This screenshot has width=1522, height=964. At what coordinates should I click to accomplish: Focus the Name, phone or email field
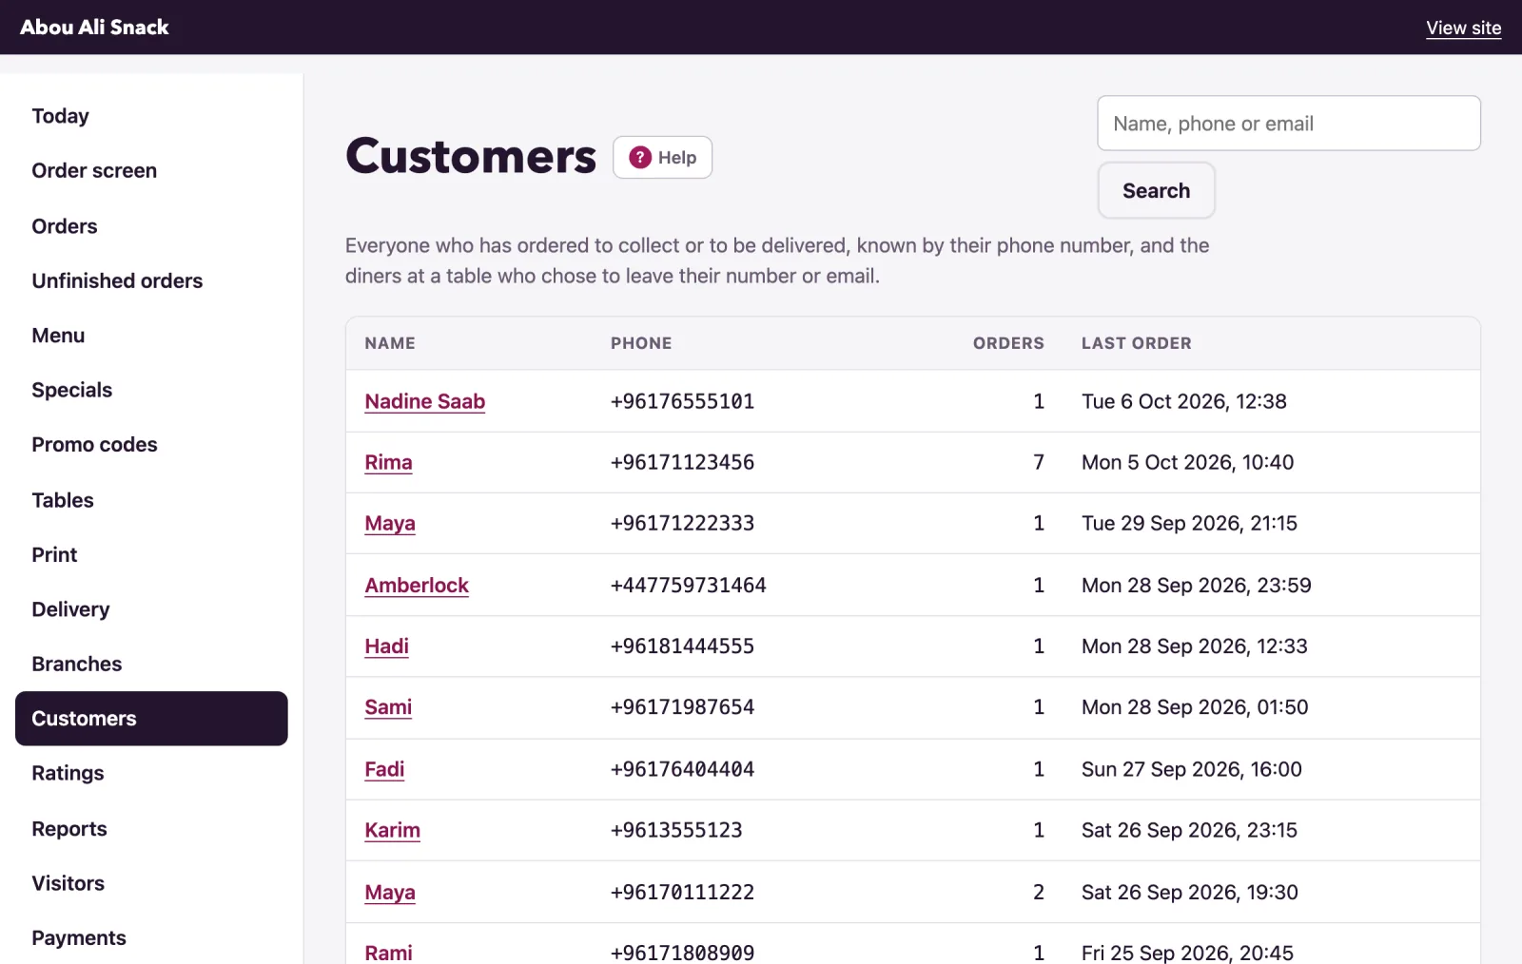point(1289,124)
